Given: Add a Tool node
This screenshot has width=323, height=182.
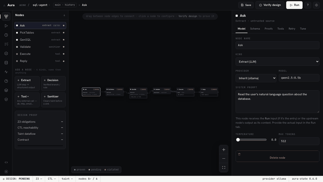Looking at the screenshot, I should tap(27, 100).
